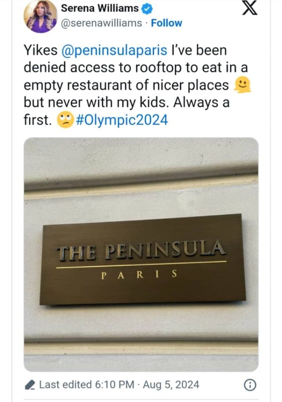This screenshot has width=282, height=402.
Task: Open the @peninsulaparis mention
Action: (x=115, y=50)
